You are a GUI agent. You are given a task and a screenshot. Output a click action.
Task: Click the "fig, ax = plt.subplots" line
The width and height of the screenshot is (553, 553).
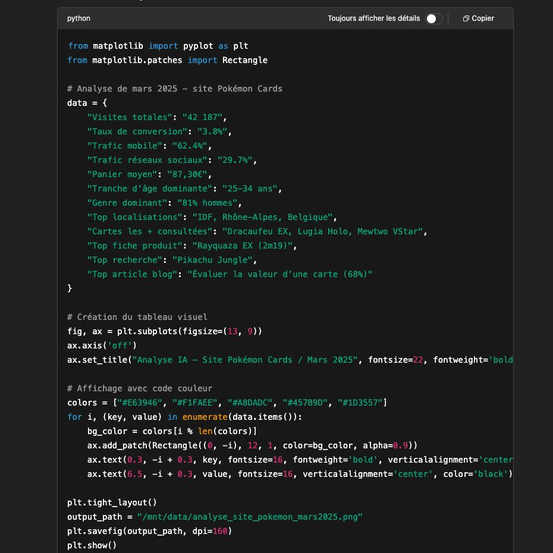tap(165, 332)
